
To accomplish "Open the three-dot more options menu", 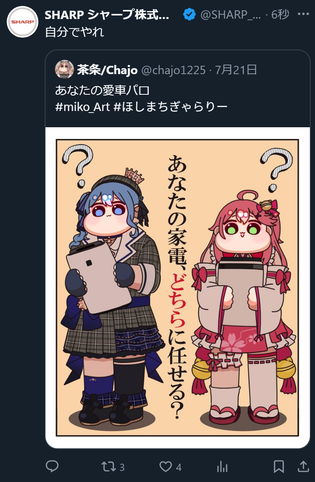I will coord(303,15).
